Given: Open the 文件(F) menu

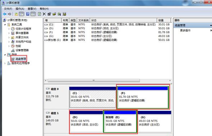Looking at the screenshot, I should point(8,9).
